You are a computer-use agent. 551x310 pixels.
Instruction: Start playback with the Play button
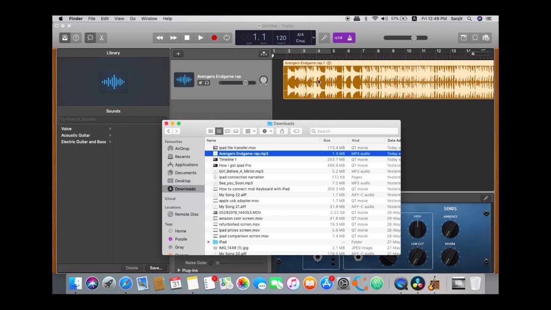tap(201, 37)
